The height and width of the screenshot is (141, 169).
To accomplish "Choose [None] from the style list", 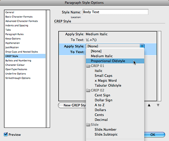I will pos(115,51).
